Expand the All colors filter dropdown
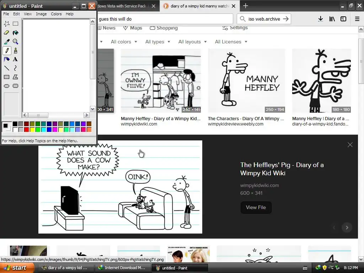364x273 pixels. point(124,42)
